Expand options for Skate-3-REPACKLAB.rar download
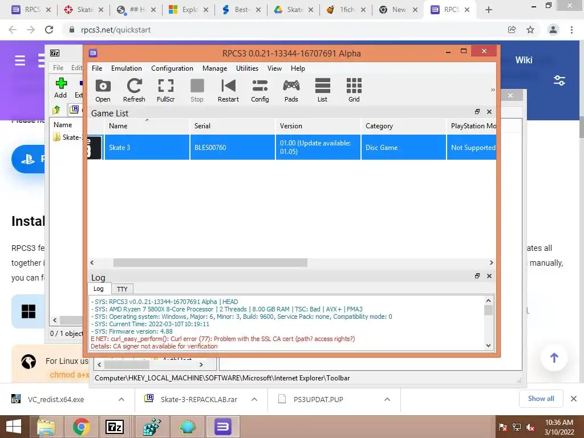The height and width of the screenshot is (438, 584). [254, 399]
